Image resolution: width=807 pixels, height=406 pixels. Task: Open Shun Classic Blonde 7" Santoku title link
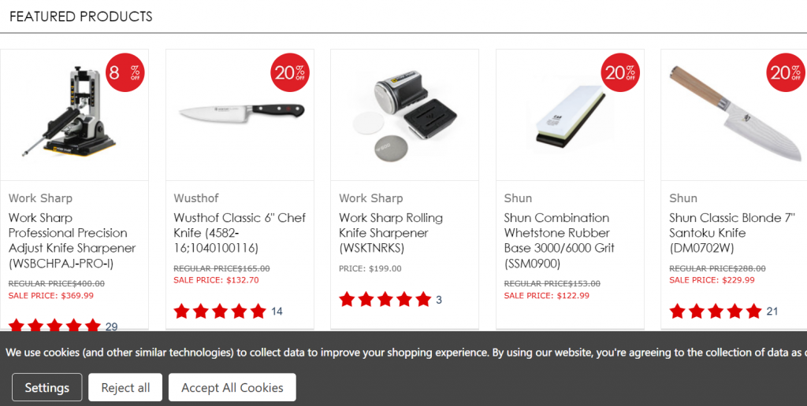click(732, 233)
